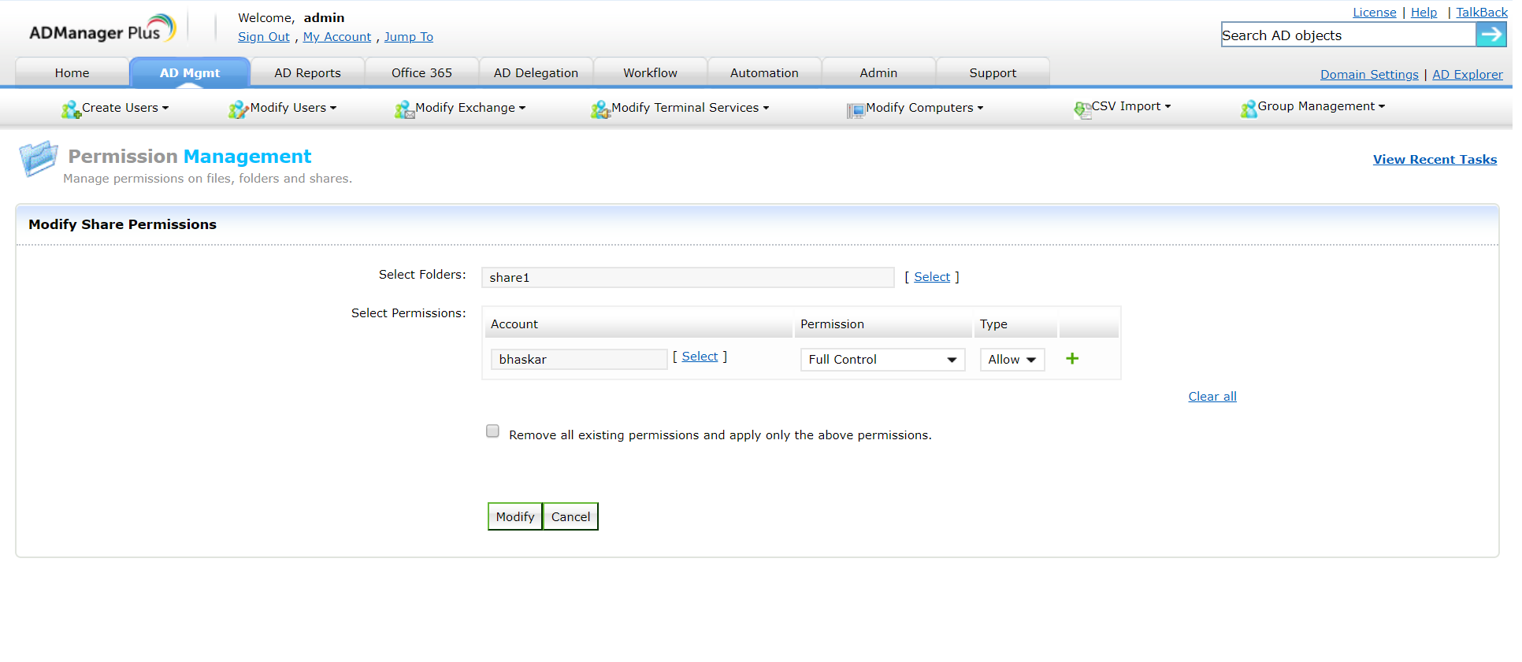Open Domain Settings link

coord(1369,75)
